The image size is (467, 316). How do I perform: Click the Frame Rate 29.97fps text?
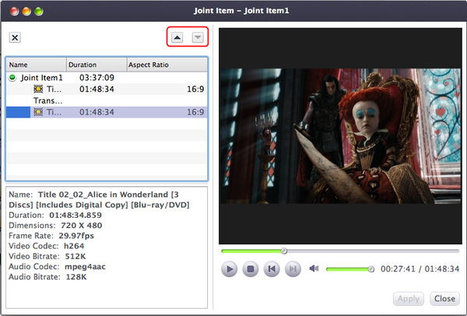[x=51, y=236]
